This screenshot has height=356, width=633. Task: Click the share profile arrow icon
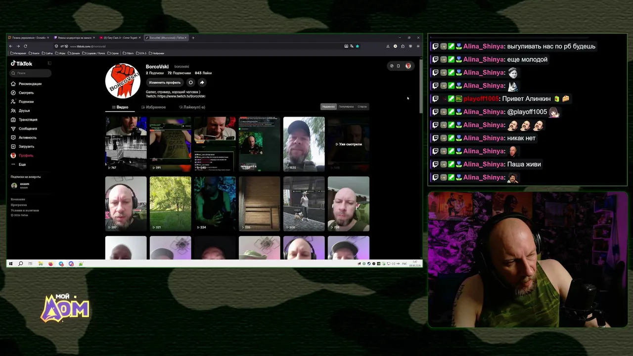(x=202, y=83)
